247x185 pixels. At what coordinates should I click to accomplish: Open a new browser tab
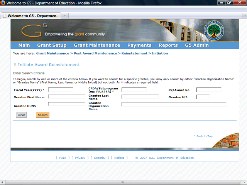[x=65, y=16]
